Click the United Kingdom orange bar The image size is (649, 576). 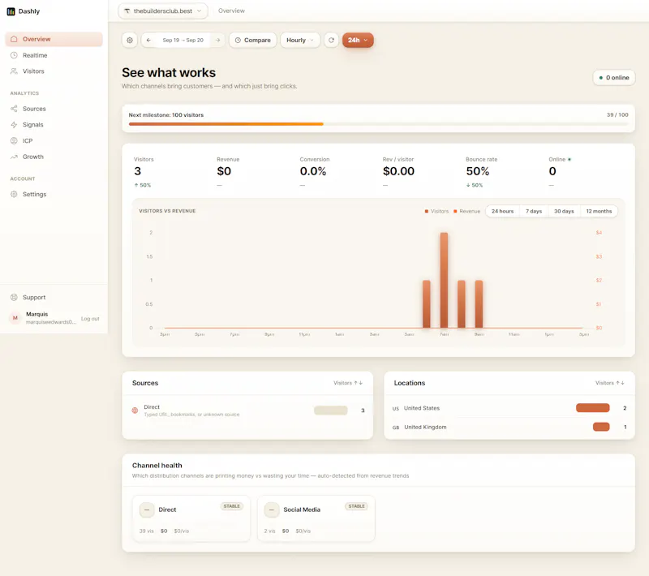coord(601,427)
